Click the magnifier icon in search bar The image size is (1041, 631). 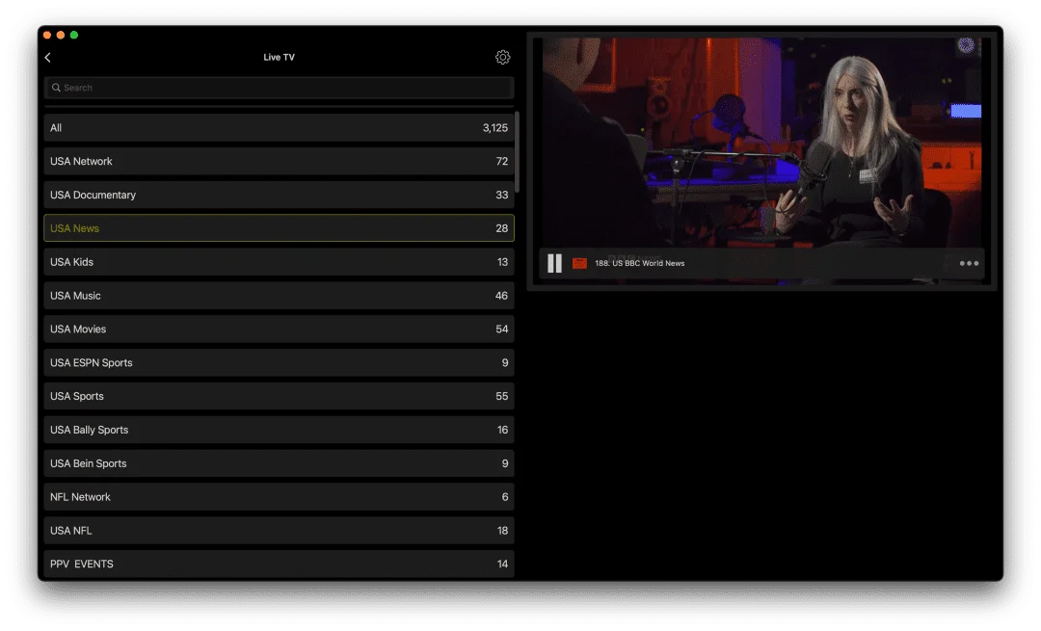tap(57, 88)
